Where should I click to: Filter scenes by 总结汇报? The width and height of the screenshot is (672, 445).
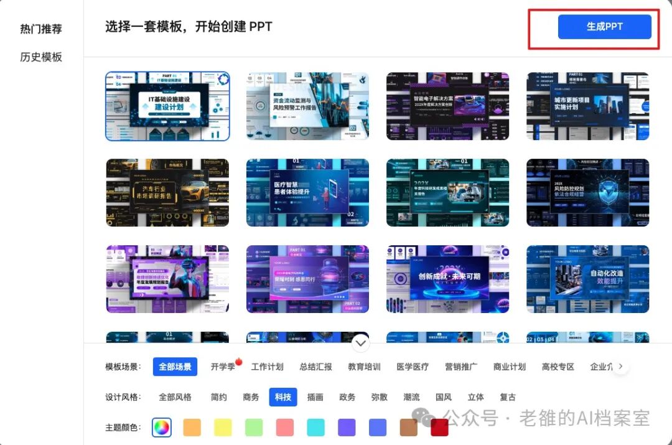point(316,367)
